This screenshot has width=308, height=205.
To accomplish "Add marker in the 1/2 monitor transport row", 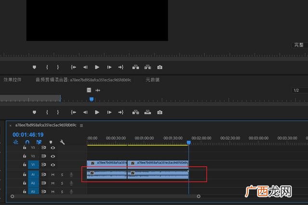I will [34, 112].
